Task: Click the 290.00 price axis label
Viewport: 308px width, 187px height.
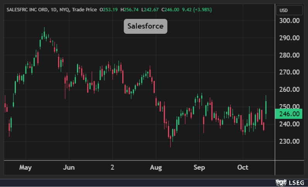Action: (x=289, y=38)
